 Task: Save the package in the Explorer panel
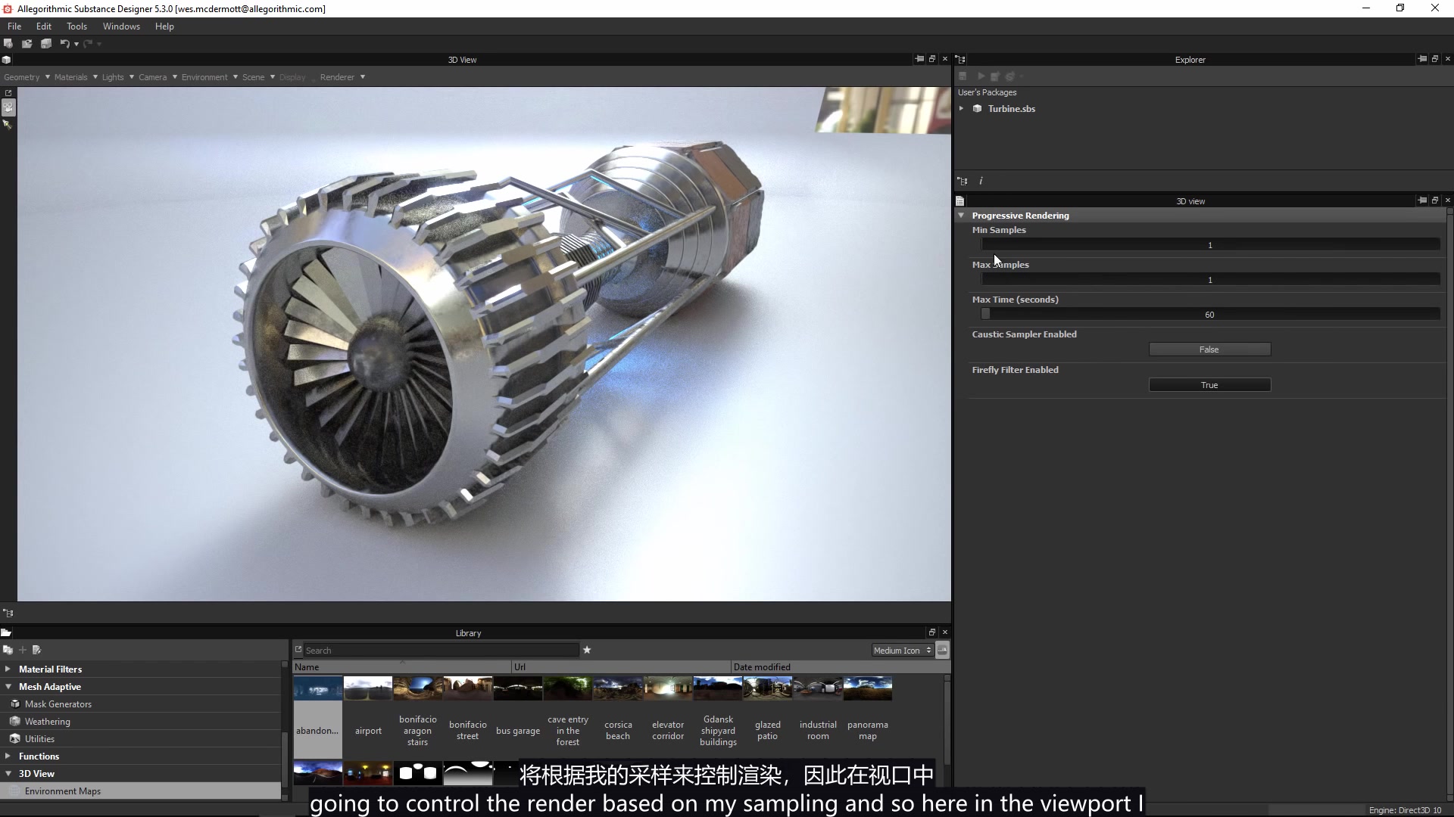(x=963, y=76)
